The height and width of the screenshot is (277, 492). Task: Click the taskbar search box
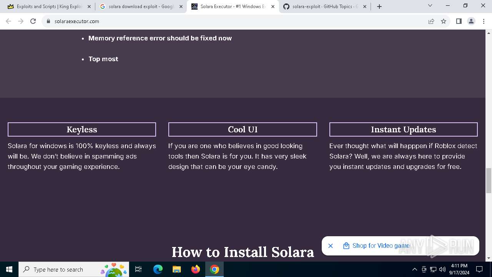coord(74,269)
